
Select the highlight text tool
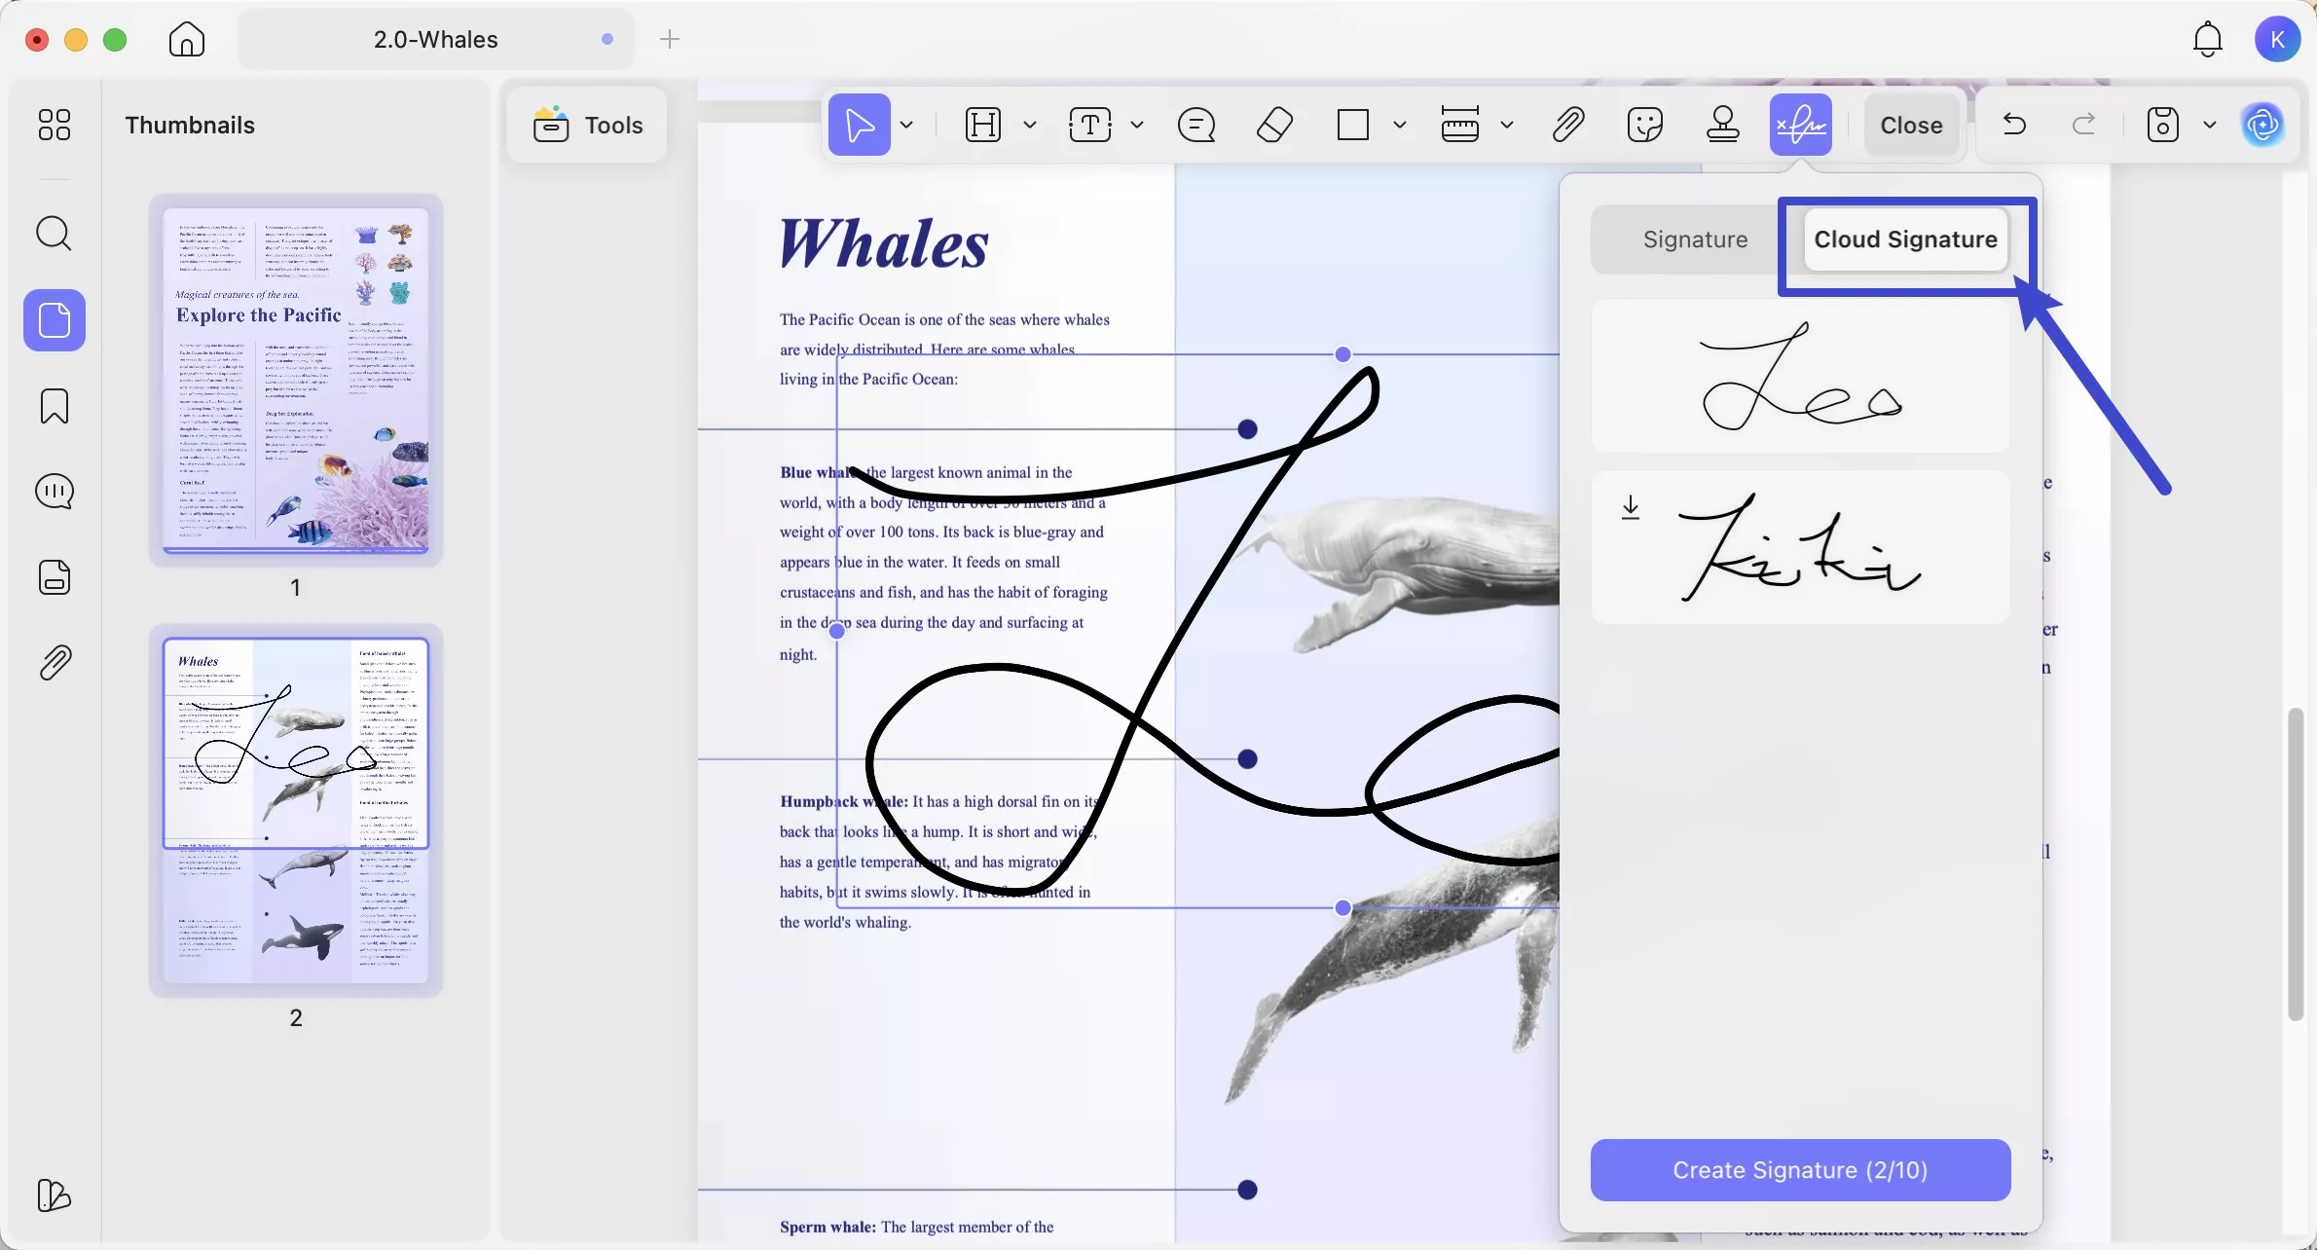[x=983, y=125]
